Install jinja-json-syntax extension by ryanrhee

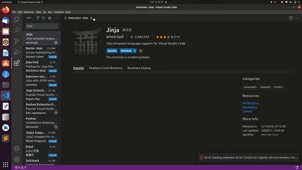pyautogui.click(x=52, y=85)
